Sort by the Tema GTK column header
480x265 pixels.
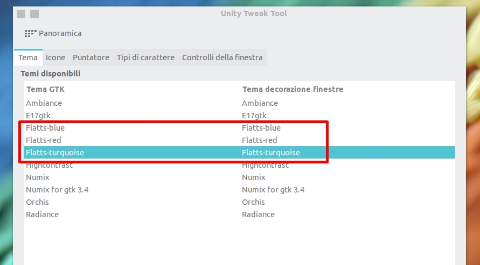tap(45, 89)
